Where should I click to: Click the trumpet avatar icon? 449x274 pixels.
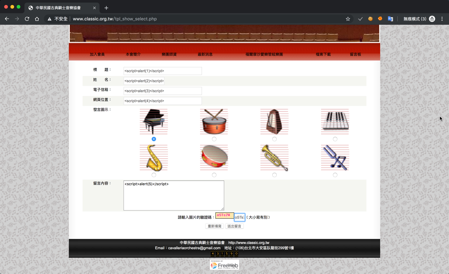[x=275, y=158]
